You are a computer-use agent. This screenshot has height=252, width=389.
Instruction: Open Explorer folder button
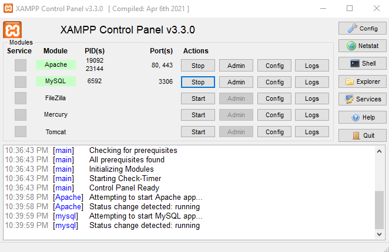point(362,81)
